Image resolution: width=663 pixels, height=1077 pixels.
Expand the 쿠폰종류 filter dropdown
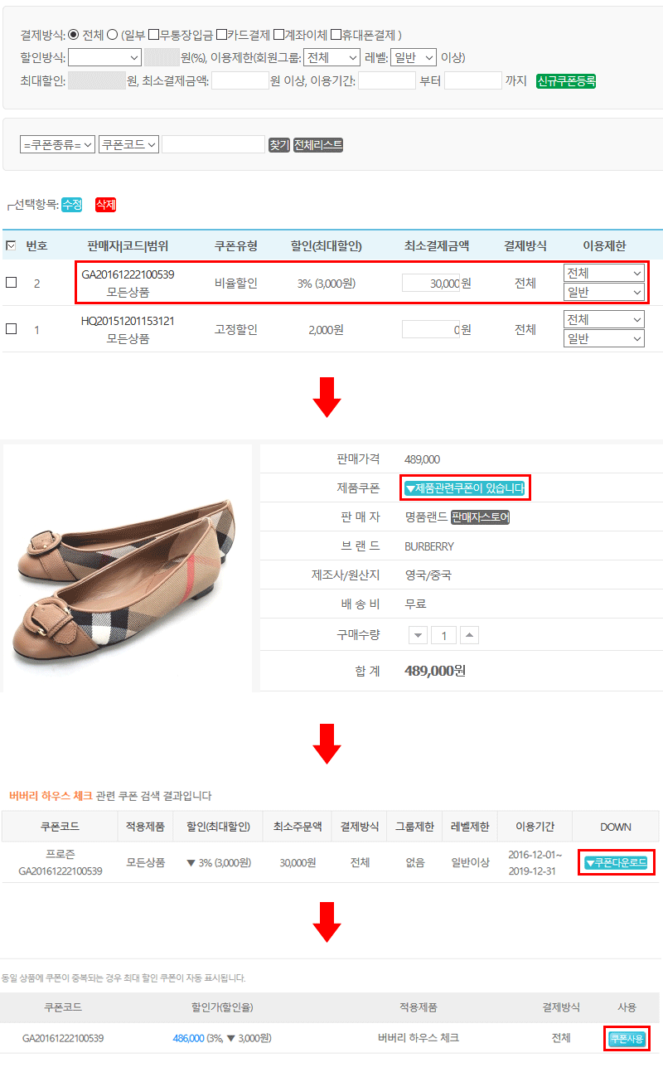[x=57, y=145]
